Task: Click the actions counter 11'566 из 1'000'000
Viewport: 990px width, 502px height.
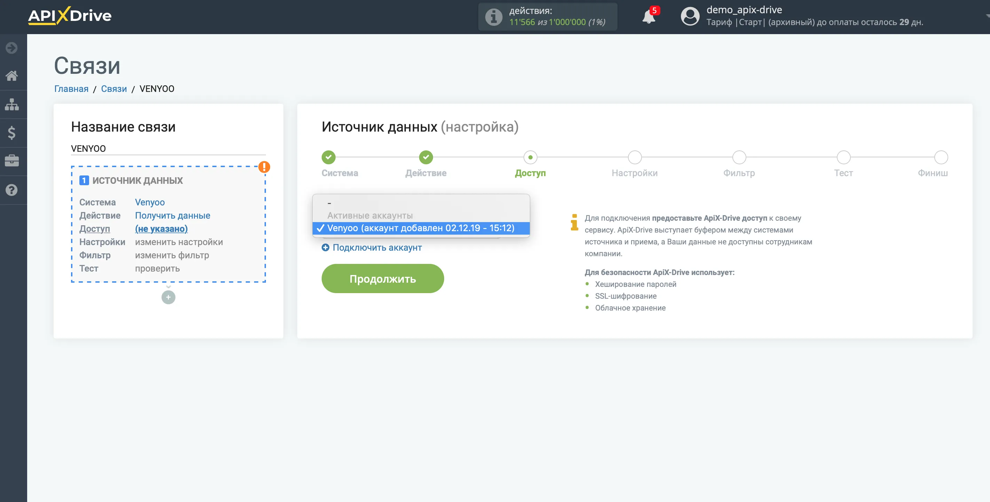Action: click(x=557, y=22)
